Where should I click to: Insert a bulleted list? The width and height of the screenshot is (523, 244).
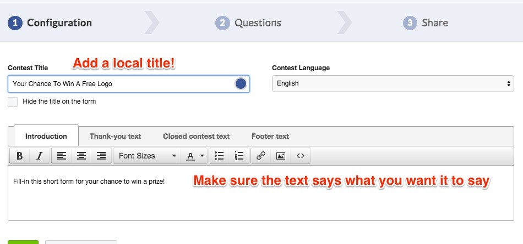pos(219,156)
